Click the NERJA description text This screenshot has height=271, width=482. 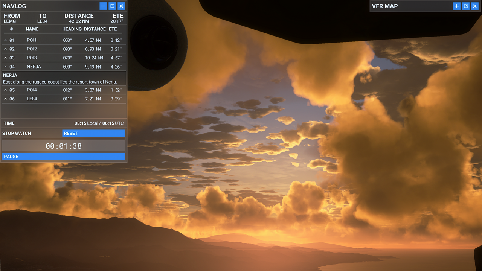(x=60, y=82)
